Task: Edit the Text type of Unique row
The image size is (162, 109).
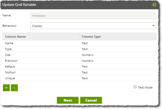Action: pos(85,78)
